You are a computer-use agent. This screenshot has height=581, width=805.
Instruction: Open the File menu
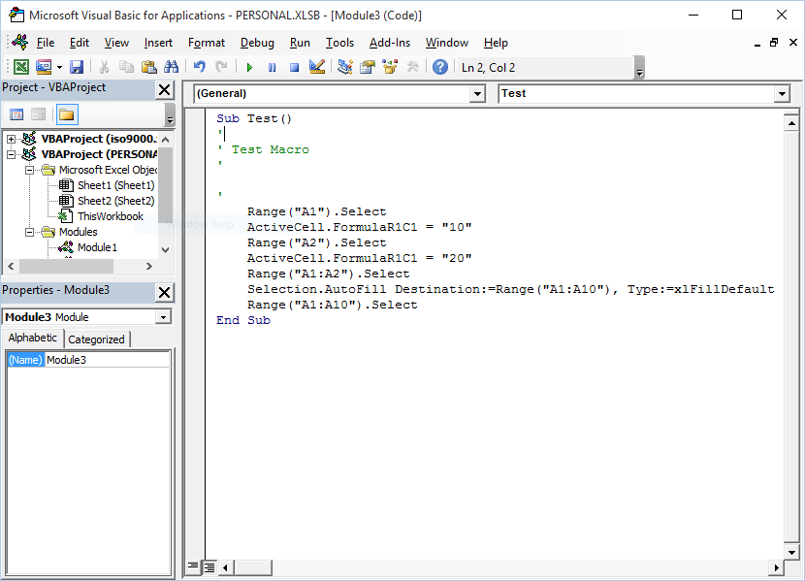(46, 43)
